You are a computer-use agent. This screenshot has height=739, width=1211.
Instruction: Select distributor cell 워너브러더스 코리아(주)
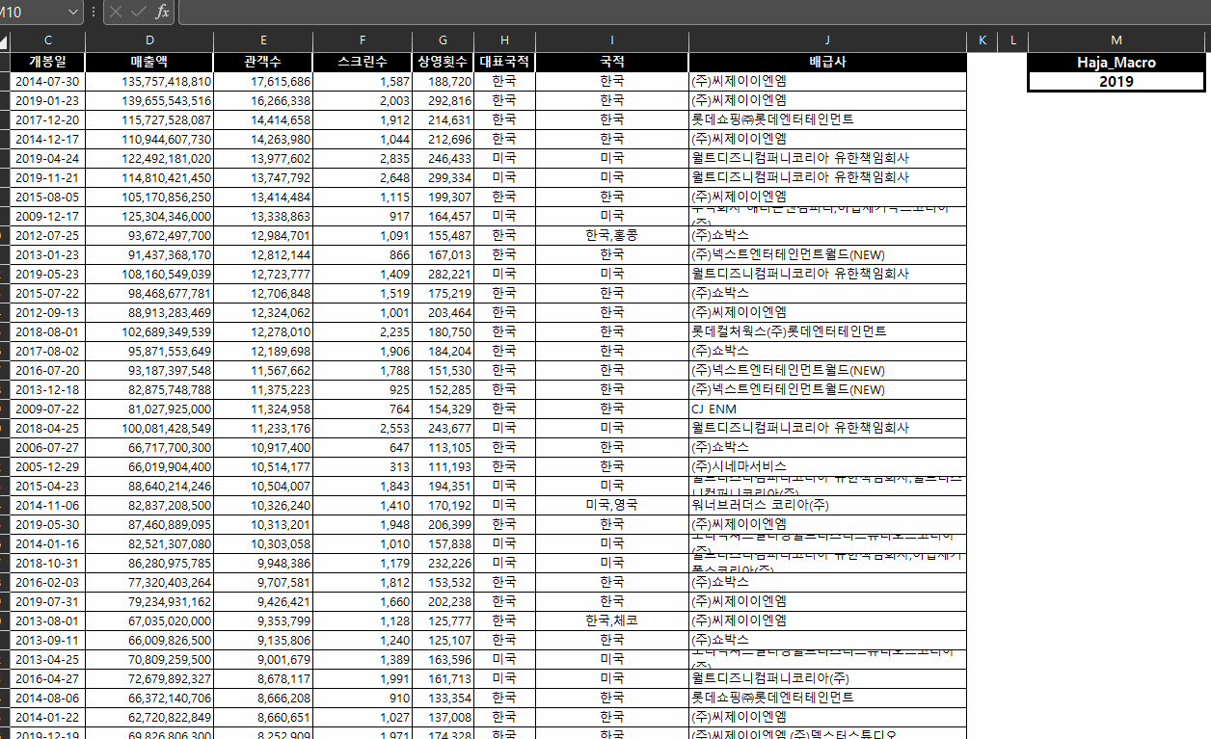pos(827,505)
